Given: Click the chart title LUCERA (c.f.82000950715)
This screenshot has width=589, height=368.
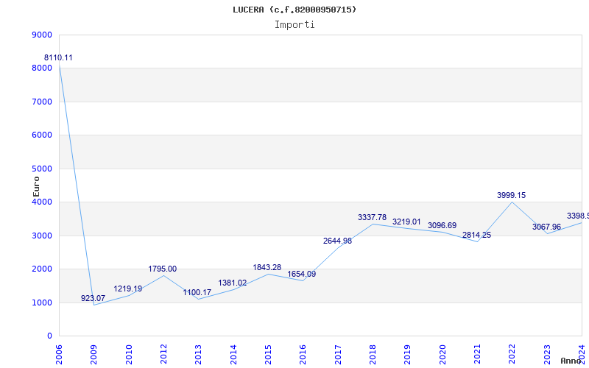Looking at the screenshot, I should [294, 10].
